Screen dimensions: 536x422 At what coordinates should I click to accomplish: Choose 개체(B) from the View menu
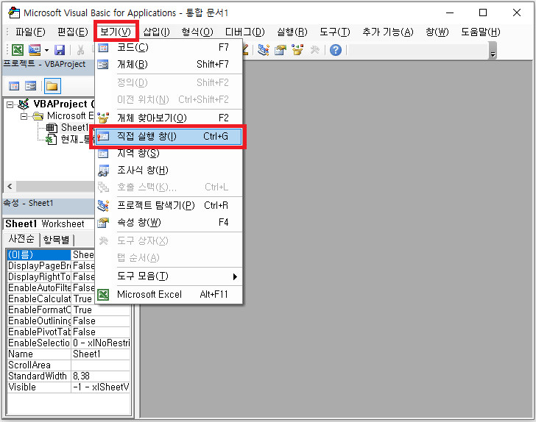coord(169,65)
